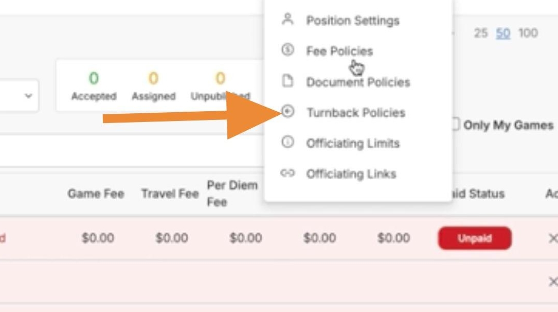The height and width of the screenshot is (312, 558).
Task: Set page size to 100
Action: click(x=528, y=33)
